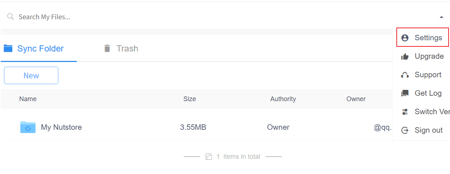
Task: Sort files by the Name column header
Action: (28, 99)
